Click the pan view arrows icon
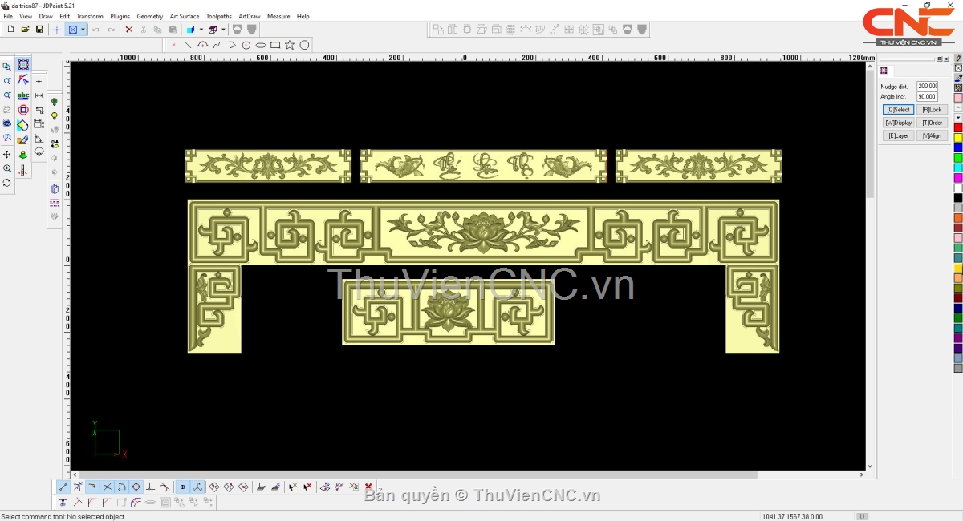This screenshot has height=521, width=963. pyautogui.click(x=7, y=154)
